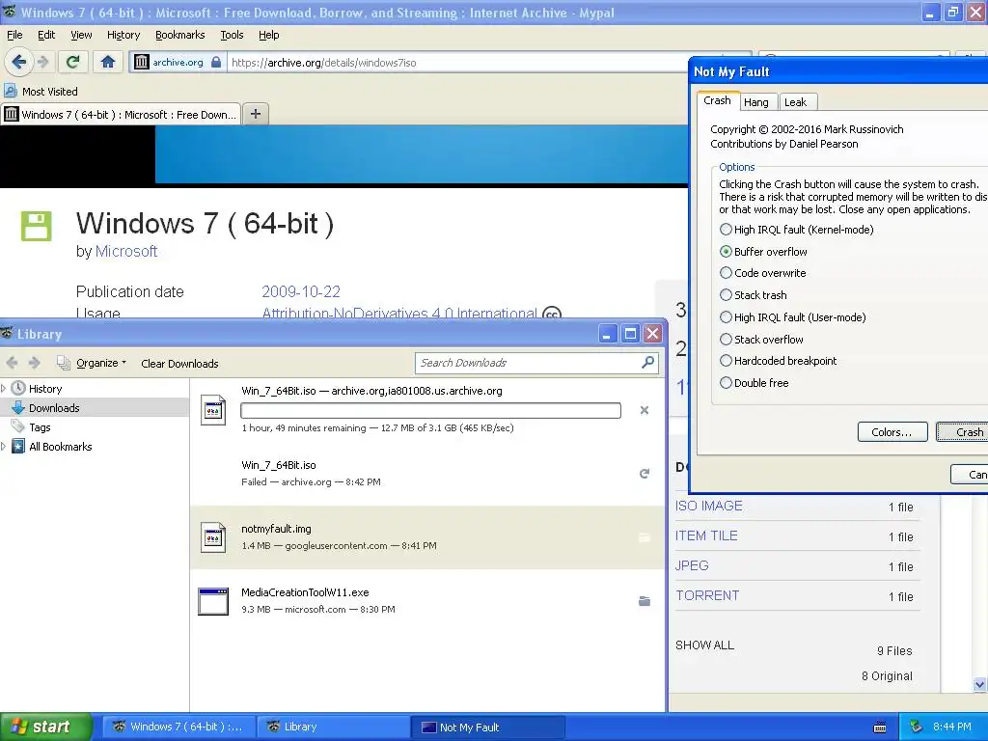Choose the Stack overflow option
The image size is (988, 741).
761,339
